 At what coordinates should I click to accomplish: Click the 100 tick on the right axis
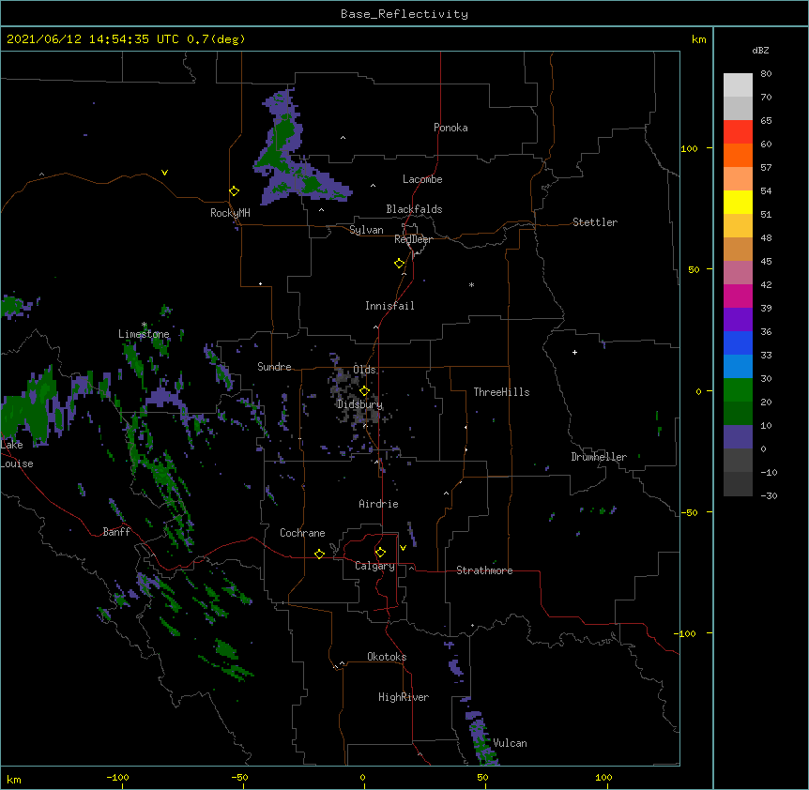pos(689,148)
